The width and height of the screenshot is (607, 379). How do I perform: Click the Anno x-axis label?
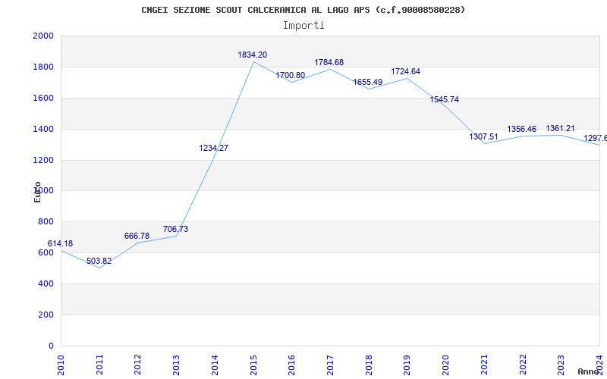pyautogui.click(x=590, y=371)
